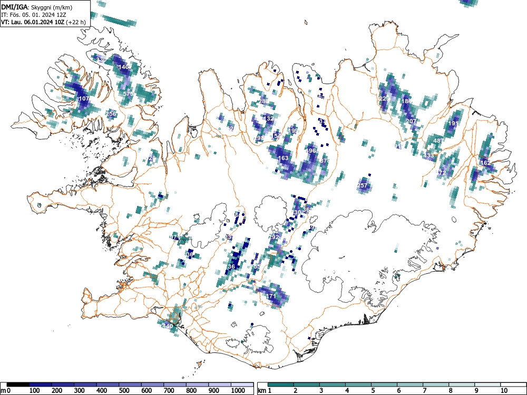This screenshot has height=395, width=527.
Task: Pick the legend swatch between 400 and 500
Action: tap(108, 384)
